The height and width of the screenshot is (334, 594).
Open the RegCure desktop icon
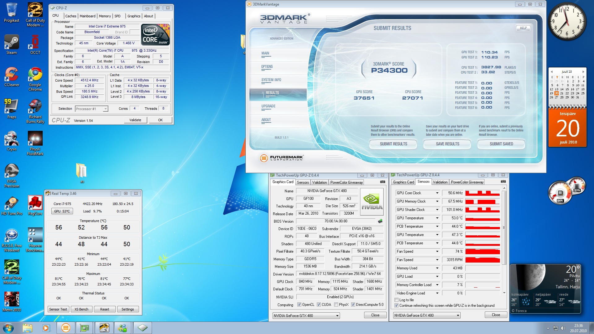[35, 205]
